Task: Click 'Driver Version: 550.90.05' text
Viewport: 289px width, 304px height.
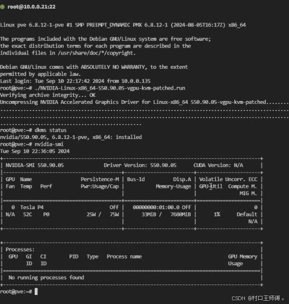Action: point(140,166)
